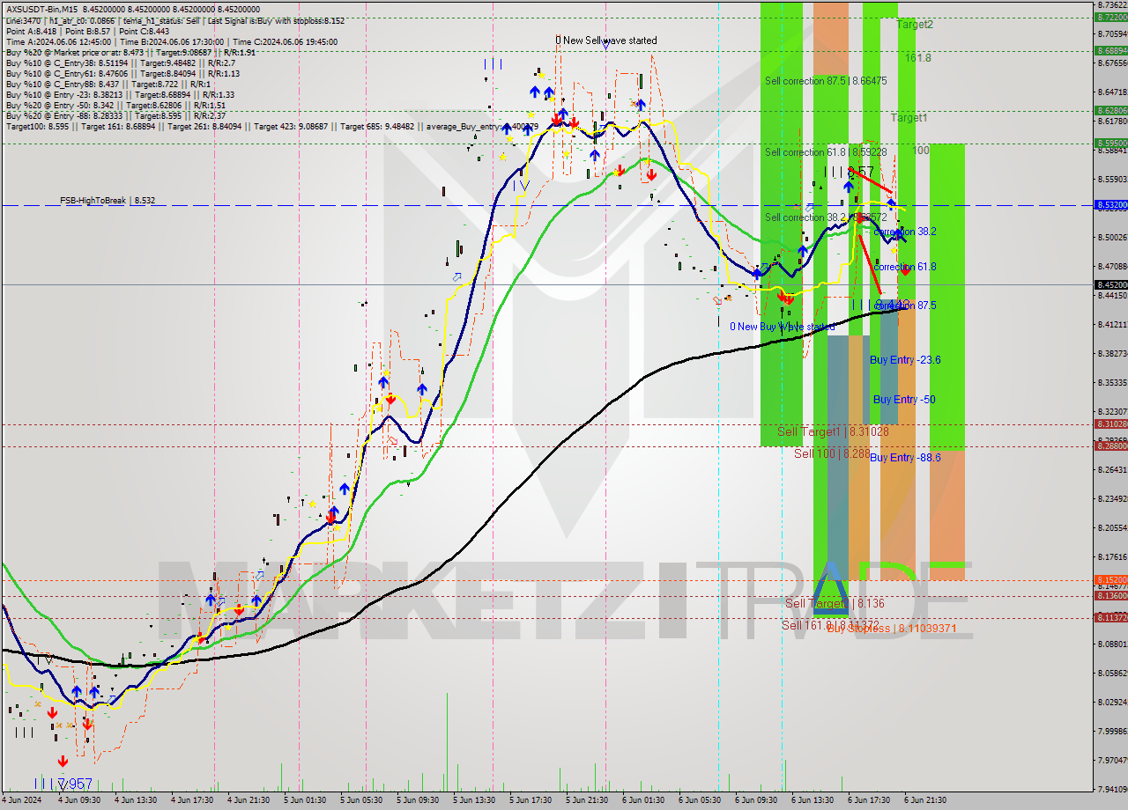Click the '6 Jun 21:30' time axis label
This screenshot has height=810, width=1128.
[x=924, y=800]
